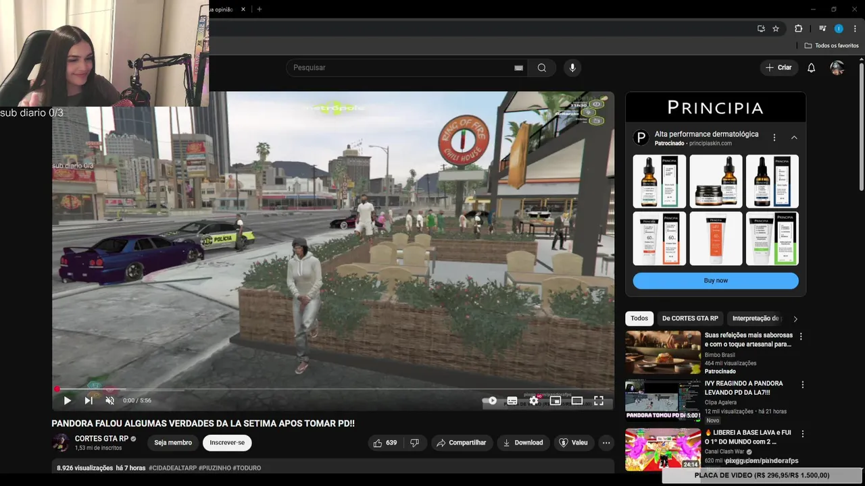Select the Interpretação de chip
Image resolution: width=865 pixels, height=486 pixels.
point(756,319)
